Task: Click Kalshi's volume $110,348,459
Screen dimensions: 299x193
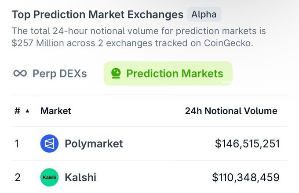Action: coord(246,177)
